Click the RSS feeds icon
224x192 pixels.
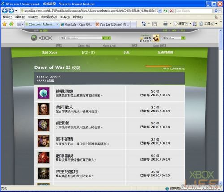coord(155,24)
